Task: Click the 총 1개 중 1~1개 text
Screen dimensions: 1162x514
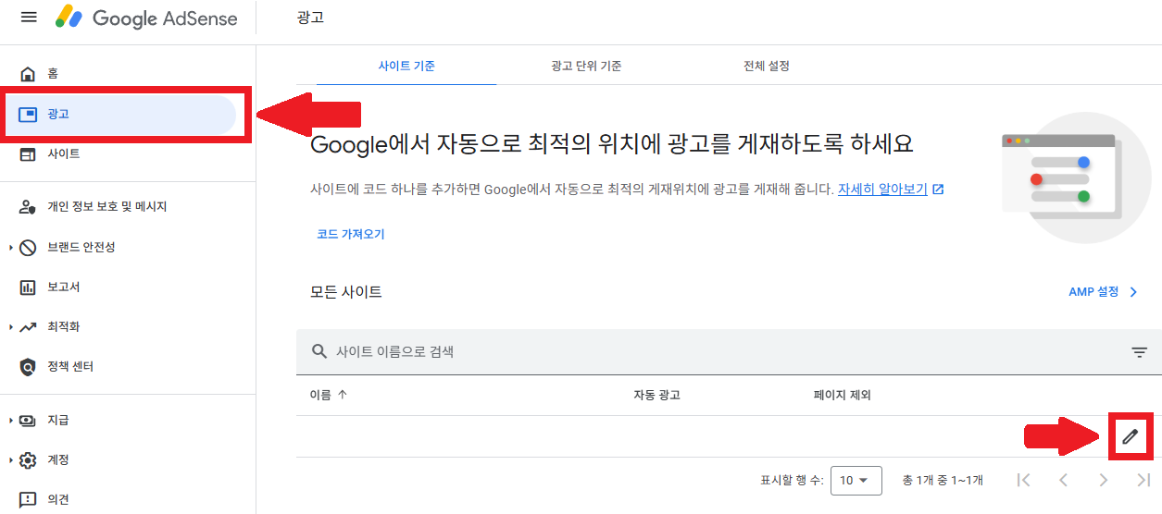Action: click(943, 481)
